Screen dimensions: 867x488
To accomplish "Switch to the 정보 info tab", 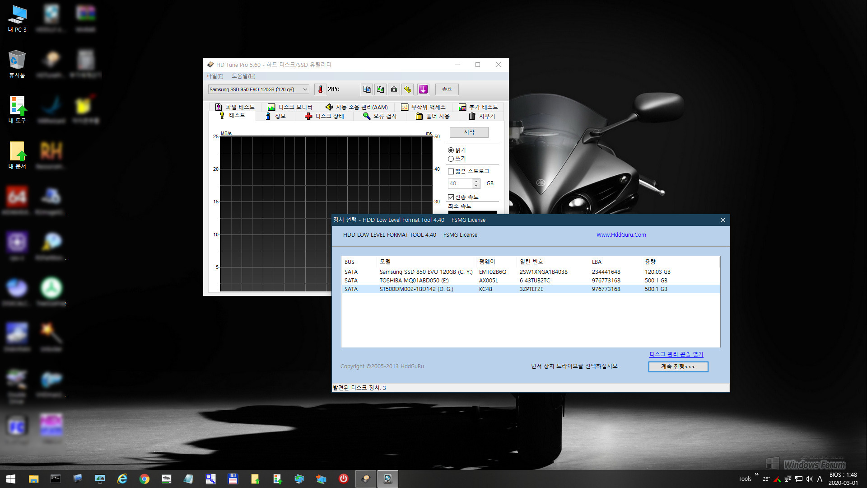I will click(275, 116).
